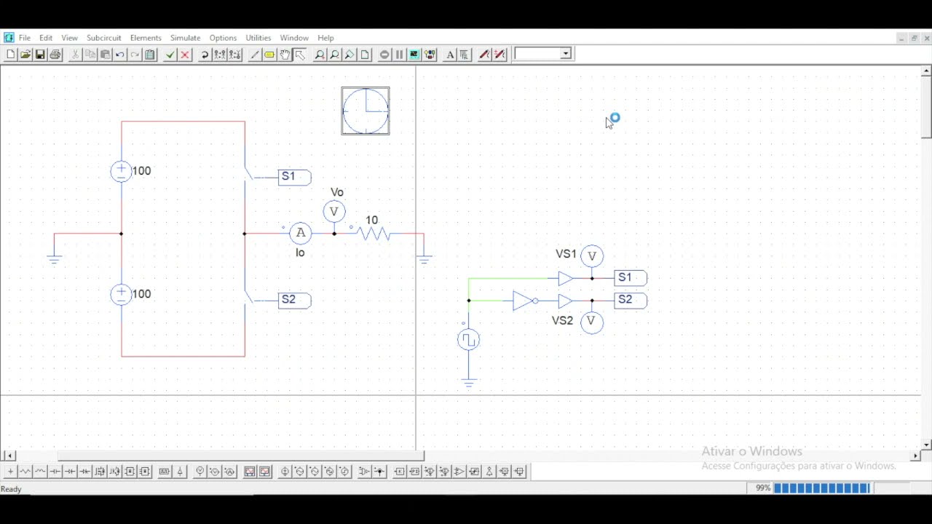Click the vertical scrollbar thumb
Viewport: 932px width, 524px height.
926,107
